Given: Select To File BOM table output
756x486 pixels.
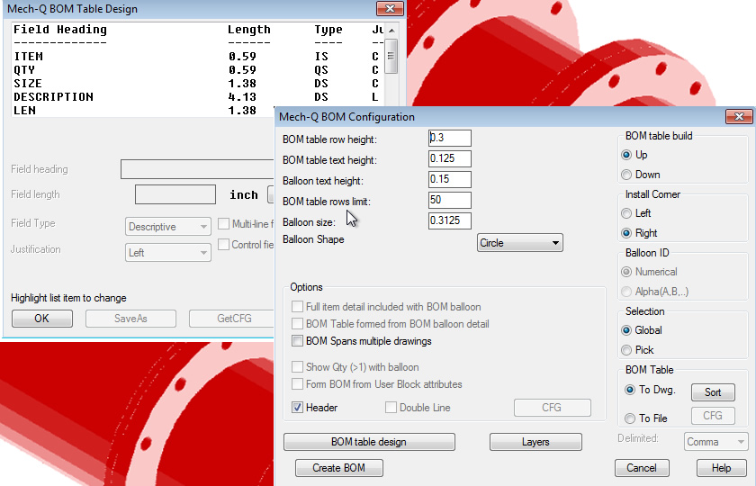Looking at the screenshot, I should (630, 418).
